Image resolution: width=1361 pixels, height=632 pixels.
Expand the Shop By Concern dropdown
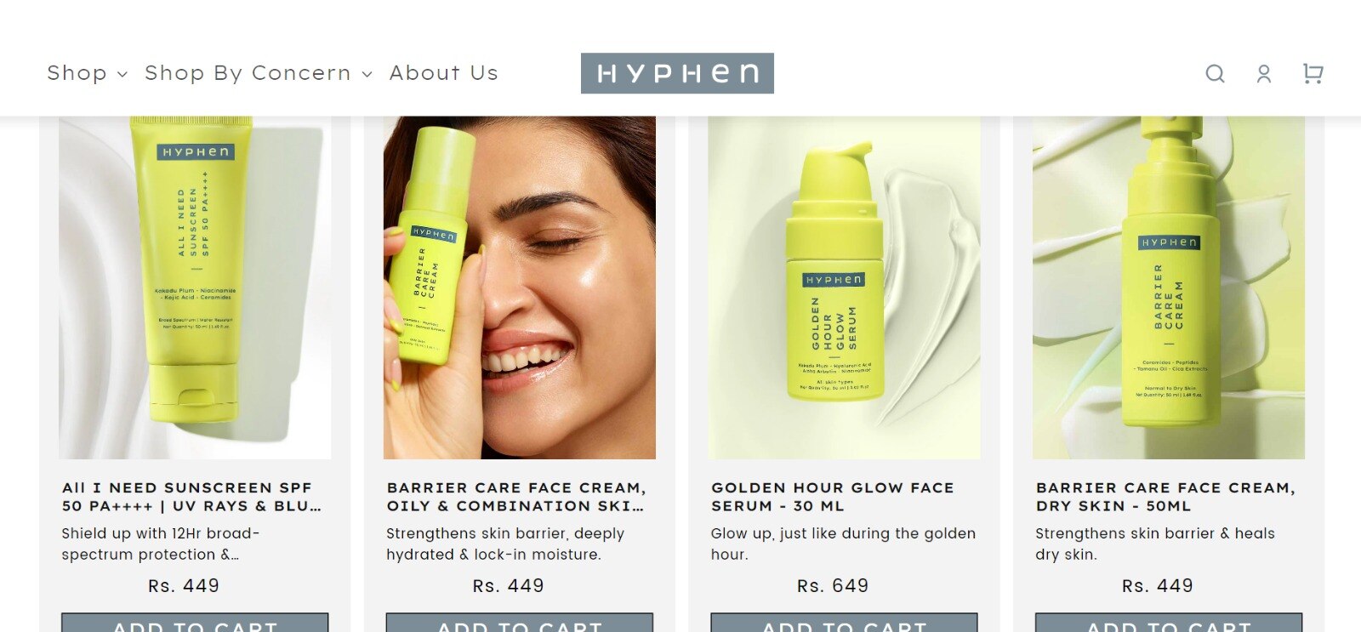click(259, 73)
